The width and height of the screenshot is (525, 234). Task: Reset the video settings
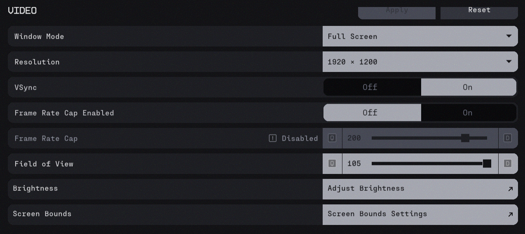pyautogui.click(x=479, y=11)
